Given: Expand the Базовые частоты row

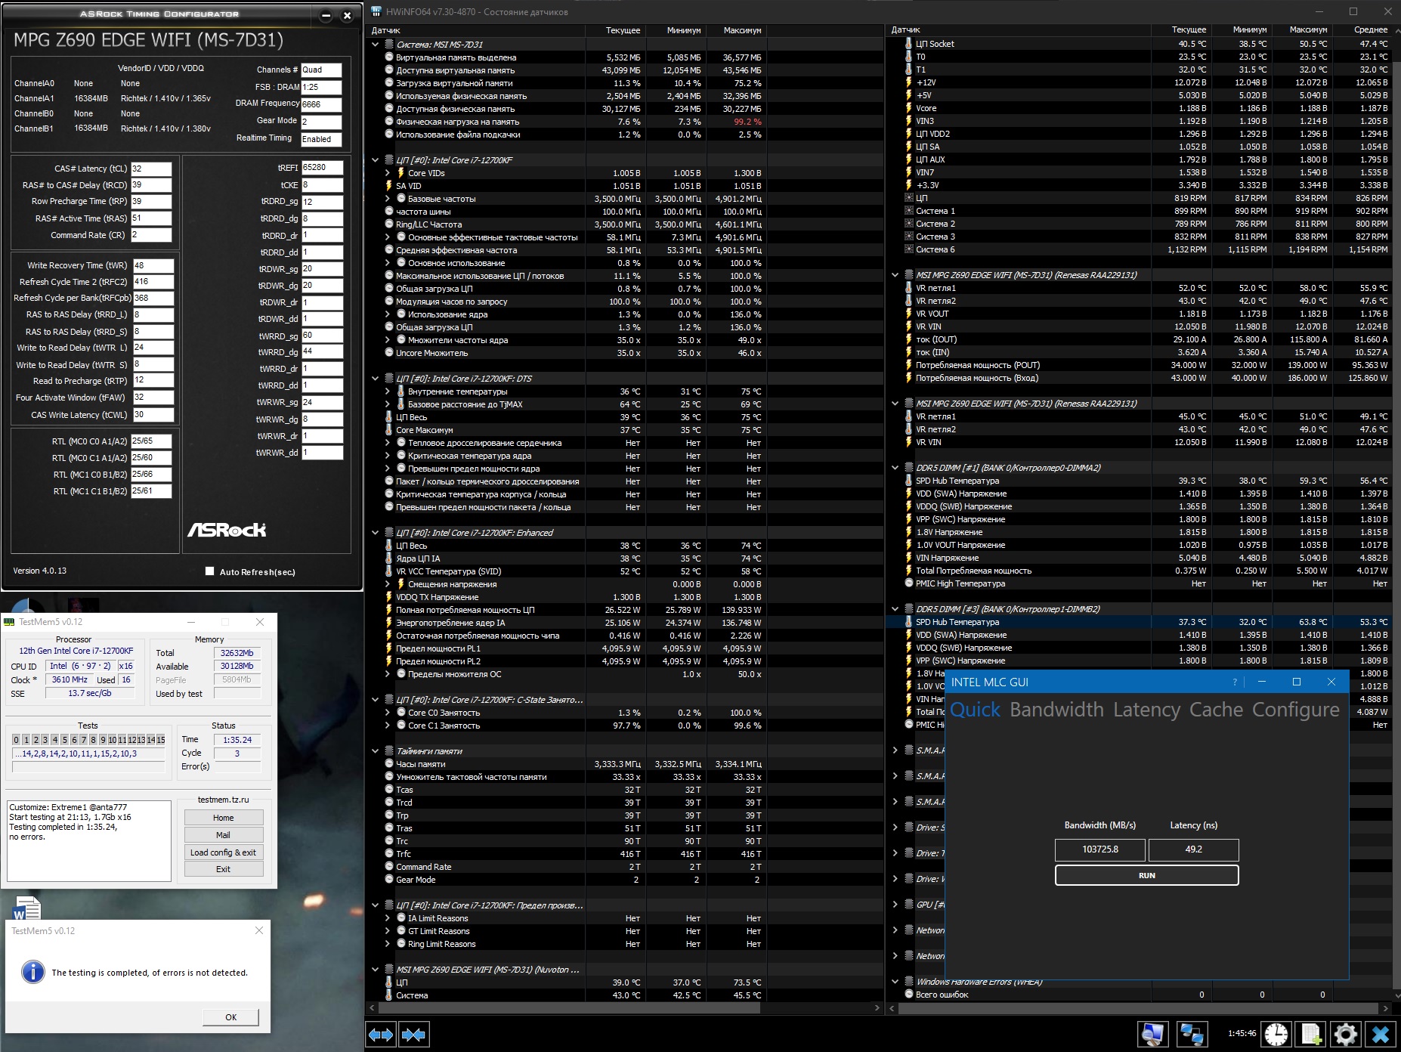Looking at the screenshot, I should pyautogui.click(x=388, y=199).
